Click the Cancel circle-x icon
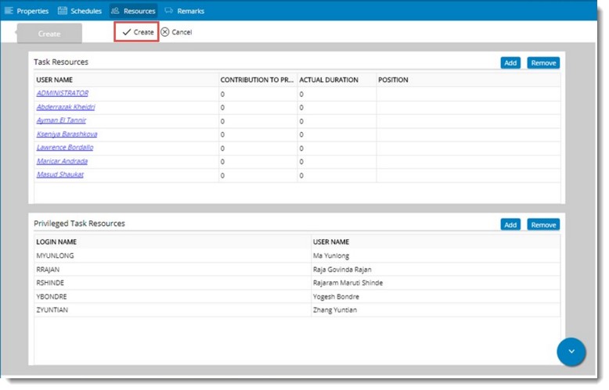 pyautogui.click(x=164, y=32)
